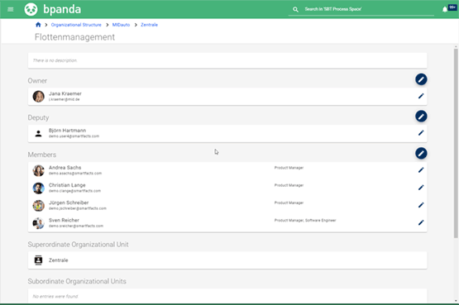The width and height of the screenshot is (459, 305).
Task: Click Jana Kraemer's avatar photo
Action: [38, 97]
